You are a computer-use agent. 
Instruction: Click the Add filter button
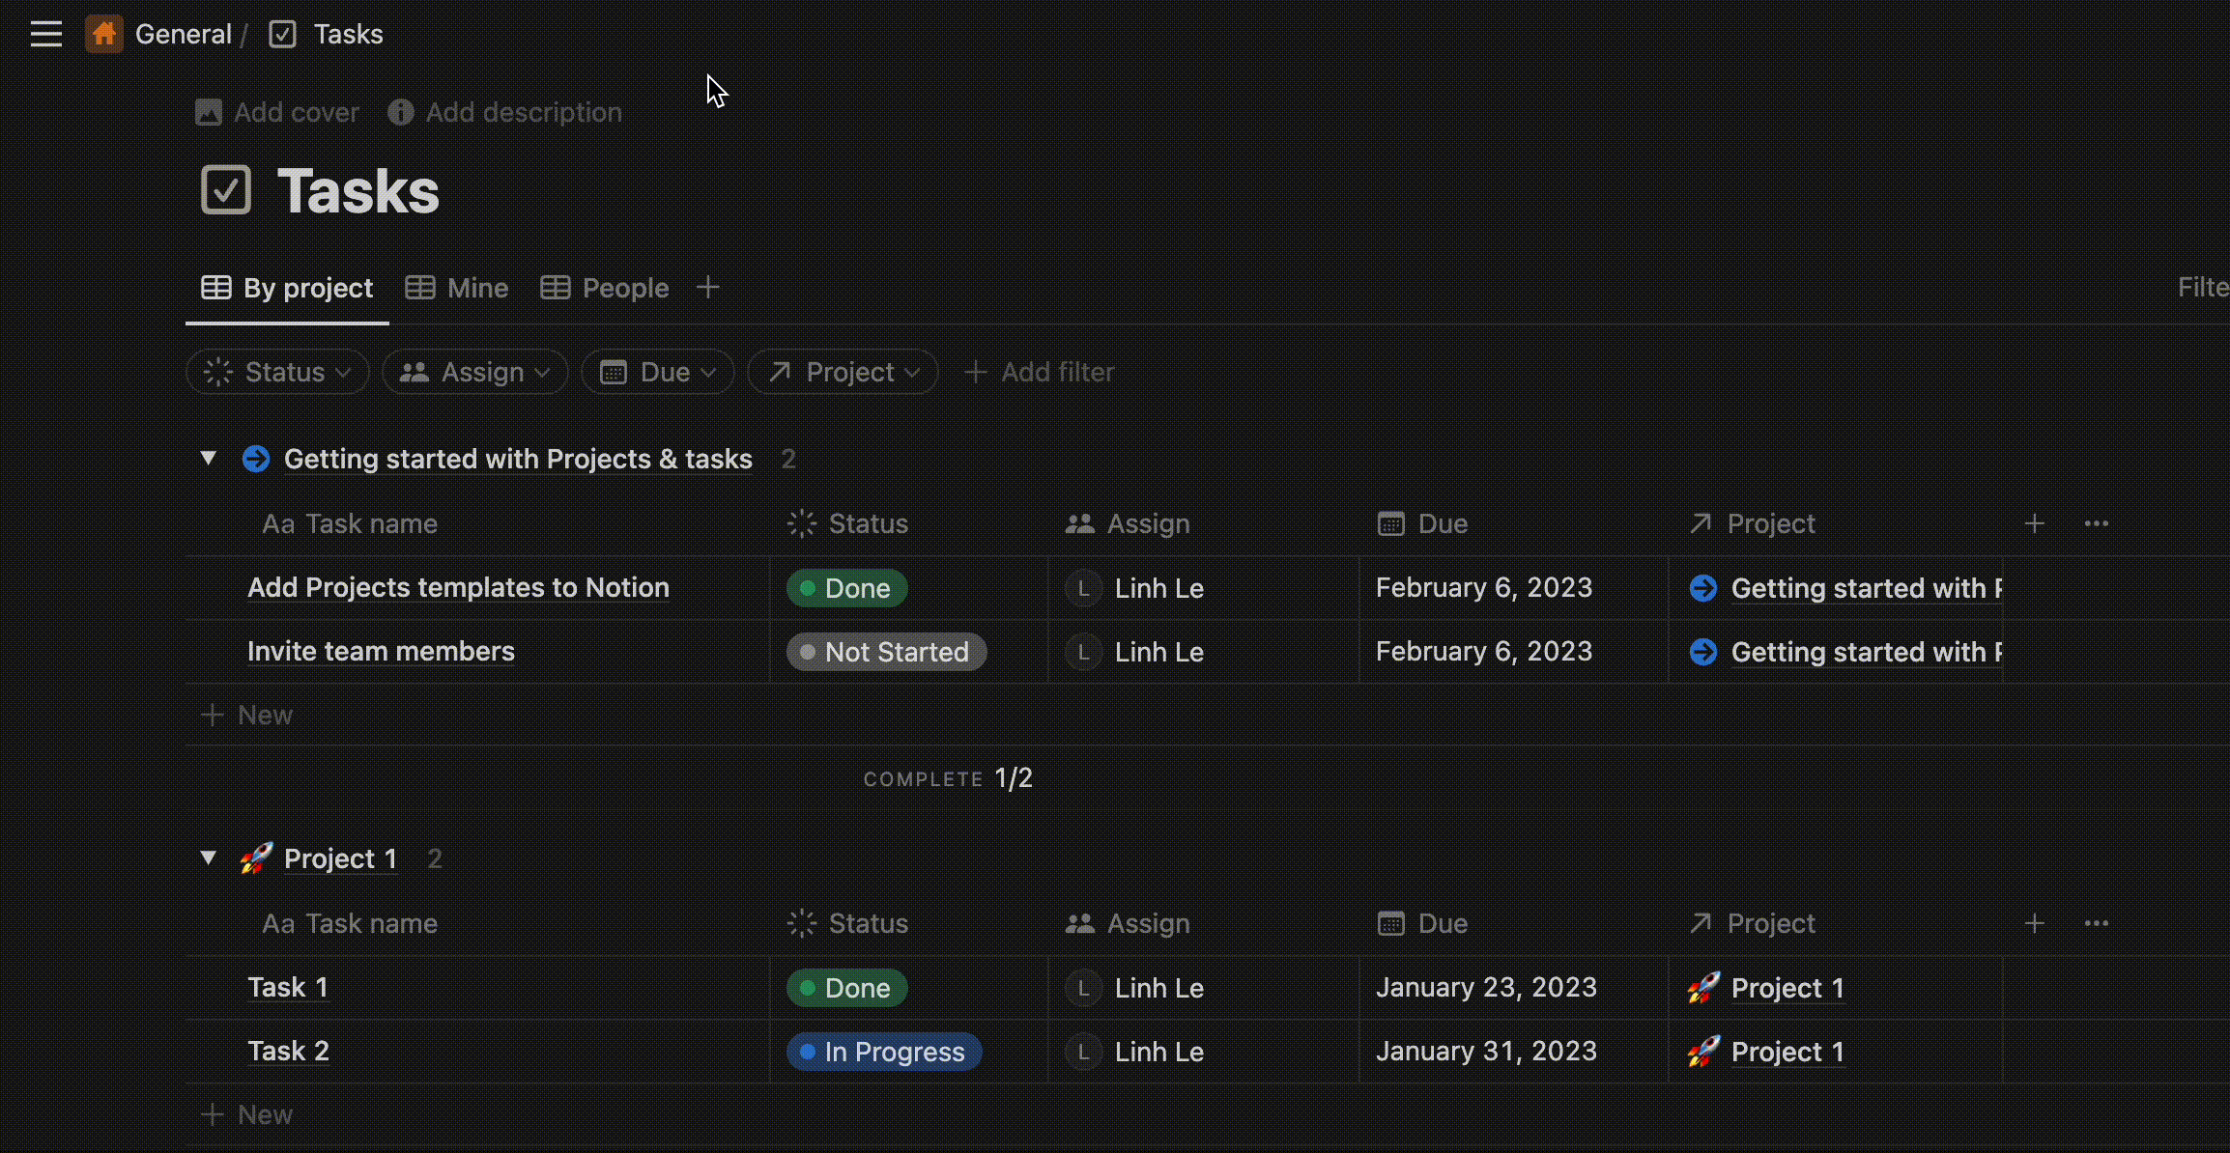click(1038, 372)
